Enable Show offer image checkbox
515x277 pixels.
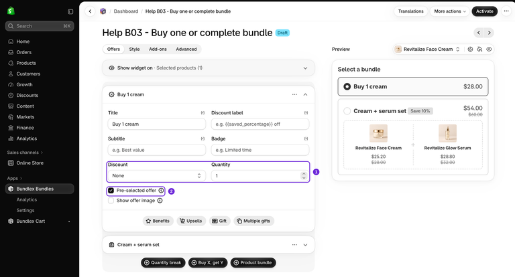[x=111, y=201]
